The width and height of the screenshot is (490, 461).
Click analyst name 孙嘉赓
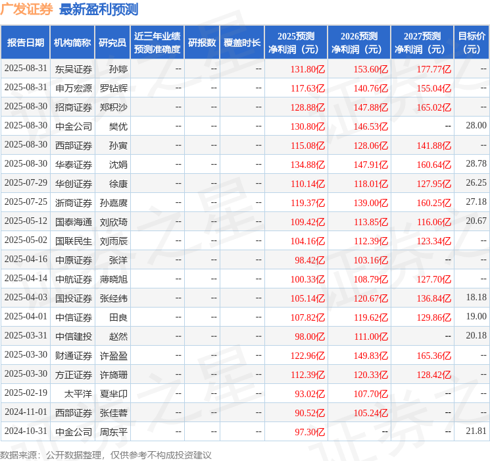pos(114,203)
